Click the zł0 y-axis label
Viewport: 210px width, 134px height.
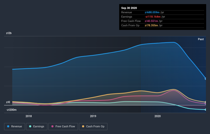[x=8, y=102]
